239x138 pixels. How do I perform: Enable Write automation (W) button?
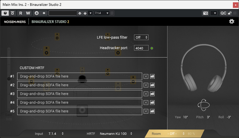pos(28,13)
